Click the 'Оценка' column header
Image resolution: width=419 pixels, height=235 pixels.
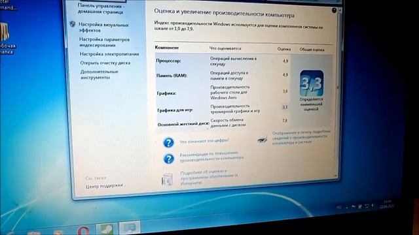pos(283,49)
